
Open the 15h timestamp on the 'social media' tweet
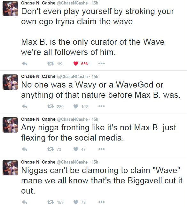[x=95, y=119]
